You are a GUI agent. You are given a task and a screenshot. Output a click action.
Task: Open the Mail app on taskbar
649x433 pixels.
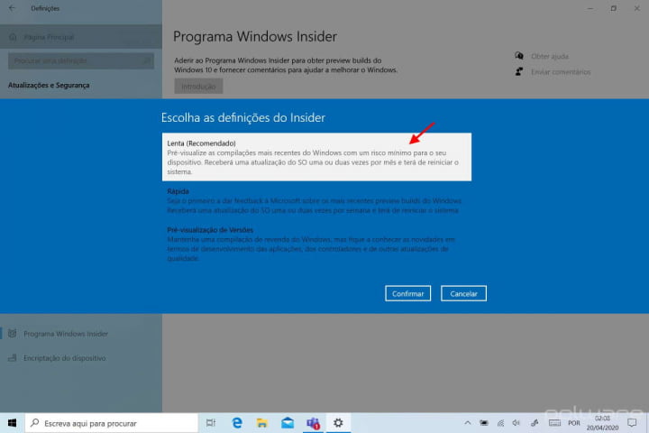point(288,422)
